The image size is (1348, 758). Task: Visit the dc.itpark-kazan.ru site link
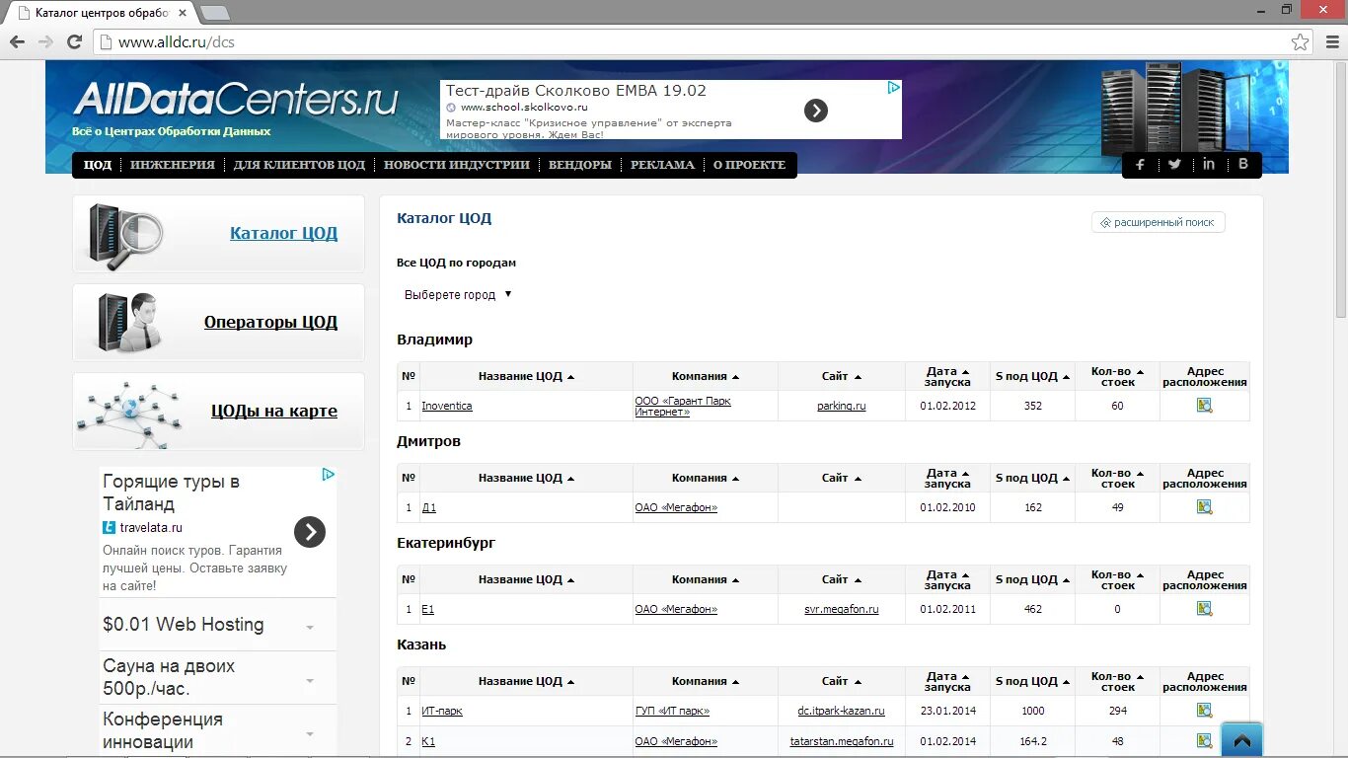[842, 711]
